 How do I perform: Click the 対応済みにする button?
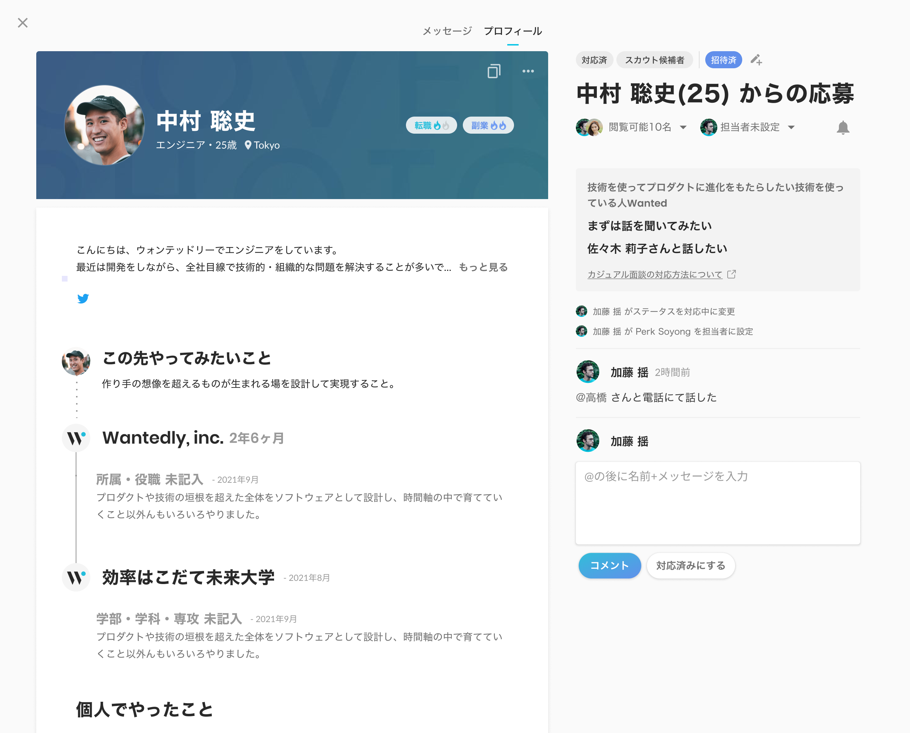click(690, 565)
